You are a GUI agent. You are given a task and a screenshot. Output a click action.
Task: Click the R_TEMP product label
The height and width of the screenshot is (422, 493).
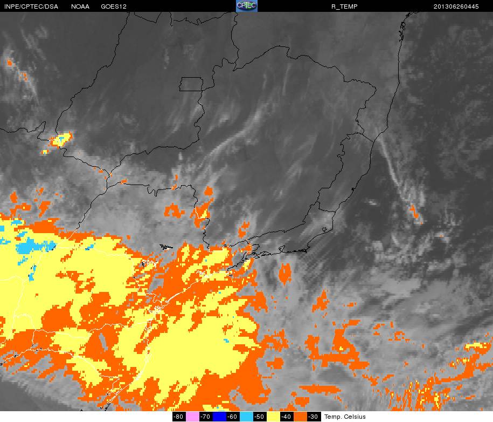[344, 6]
